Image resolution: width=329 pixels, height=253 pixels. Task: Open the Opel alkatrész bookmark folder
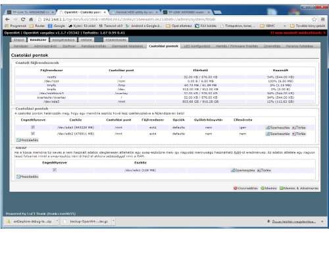pos(179,26)
